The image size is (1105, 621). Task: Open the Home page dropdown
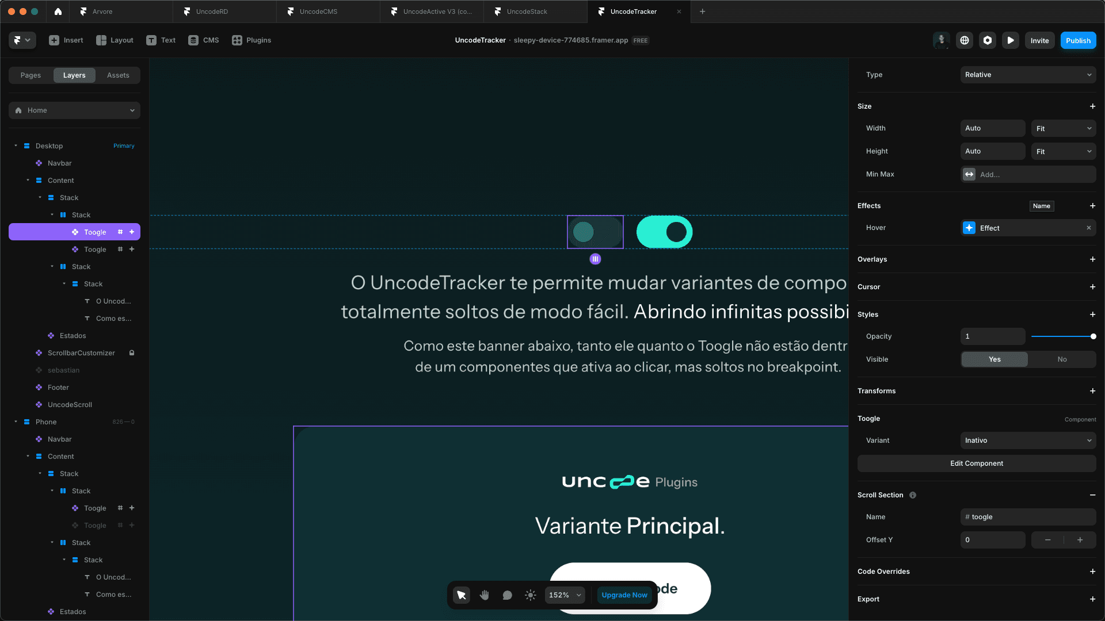(74, 110)
